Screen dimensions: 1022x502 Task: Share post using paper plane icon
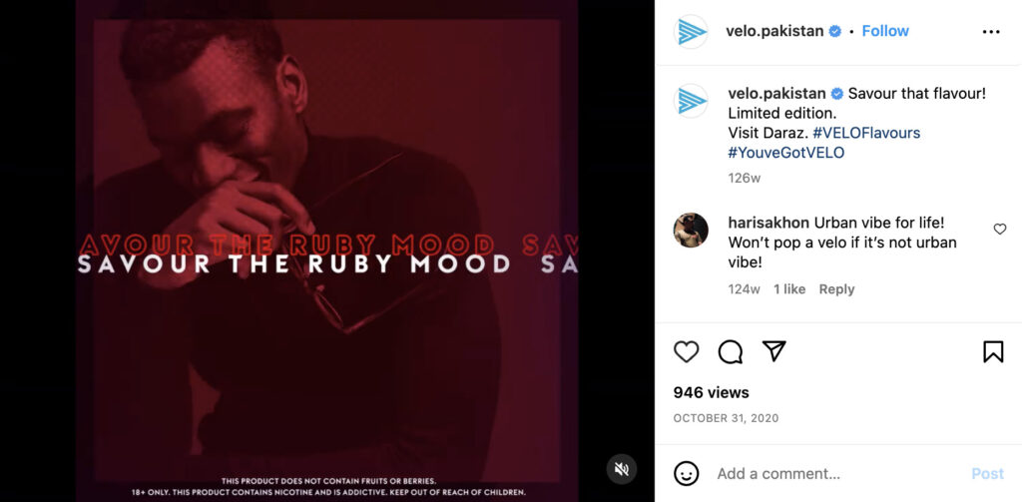(x=773, y=351)
